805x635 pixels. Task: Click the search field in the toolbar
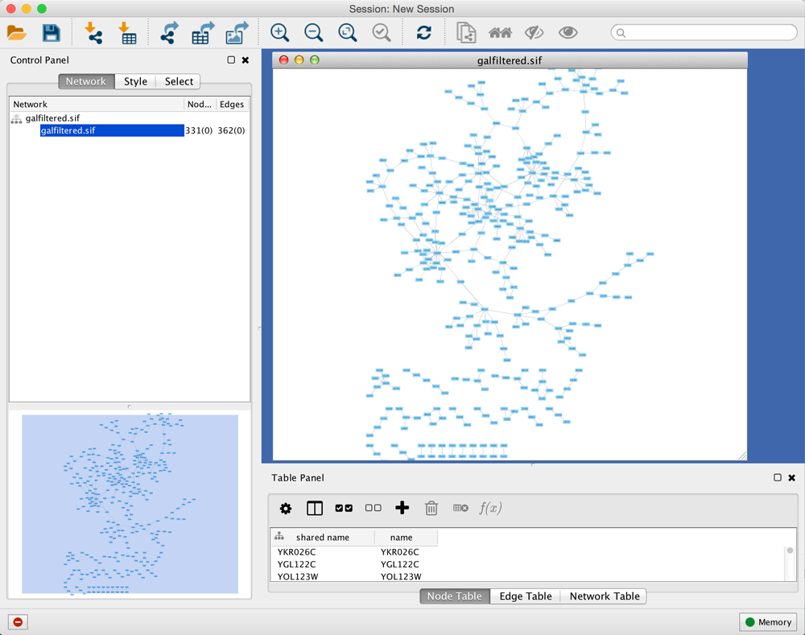click(704, 33)
